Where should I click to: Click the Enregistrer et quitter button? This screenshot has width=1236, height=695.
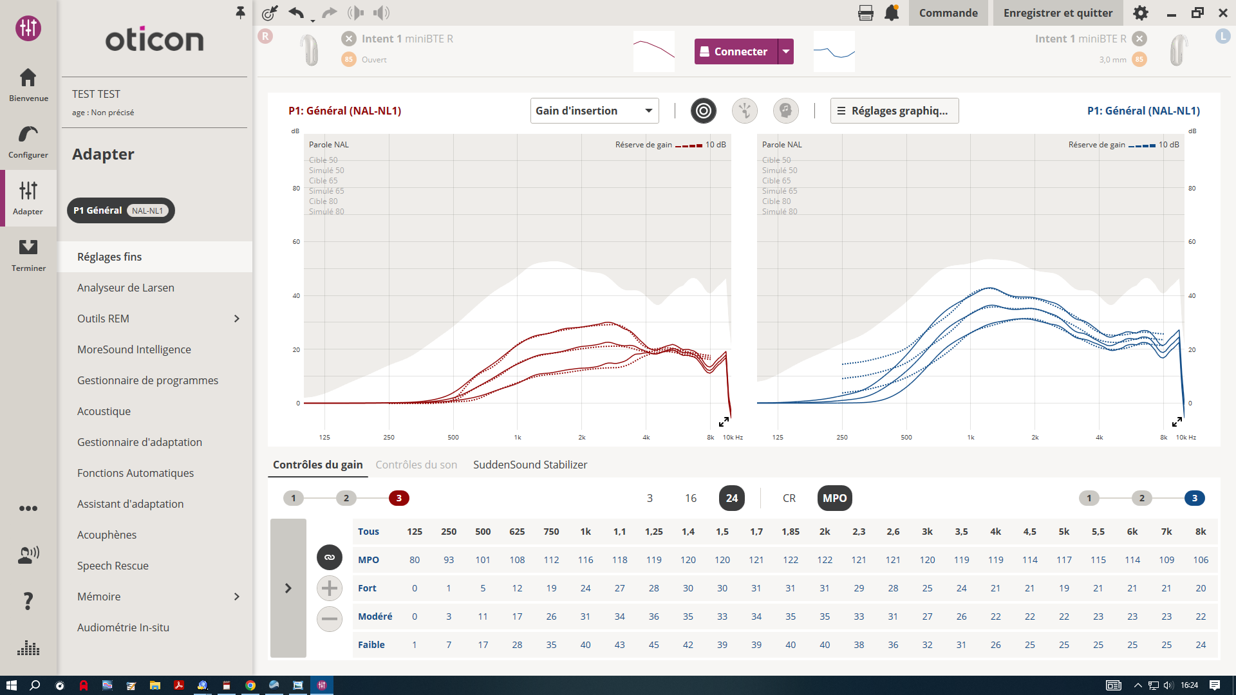click(x=1058, y=13)
